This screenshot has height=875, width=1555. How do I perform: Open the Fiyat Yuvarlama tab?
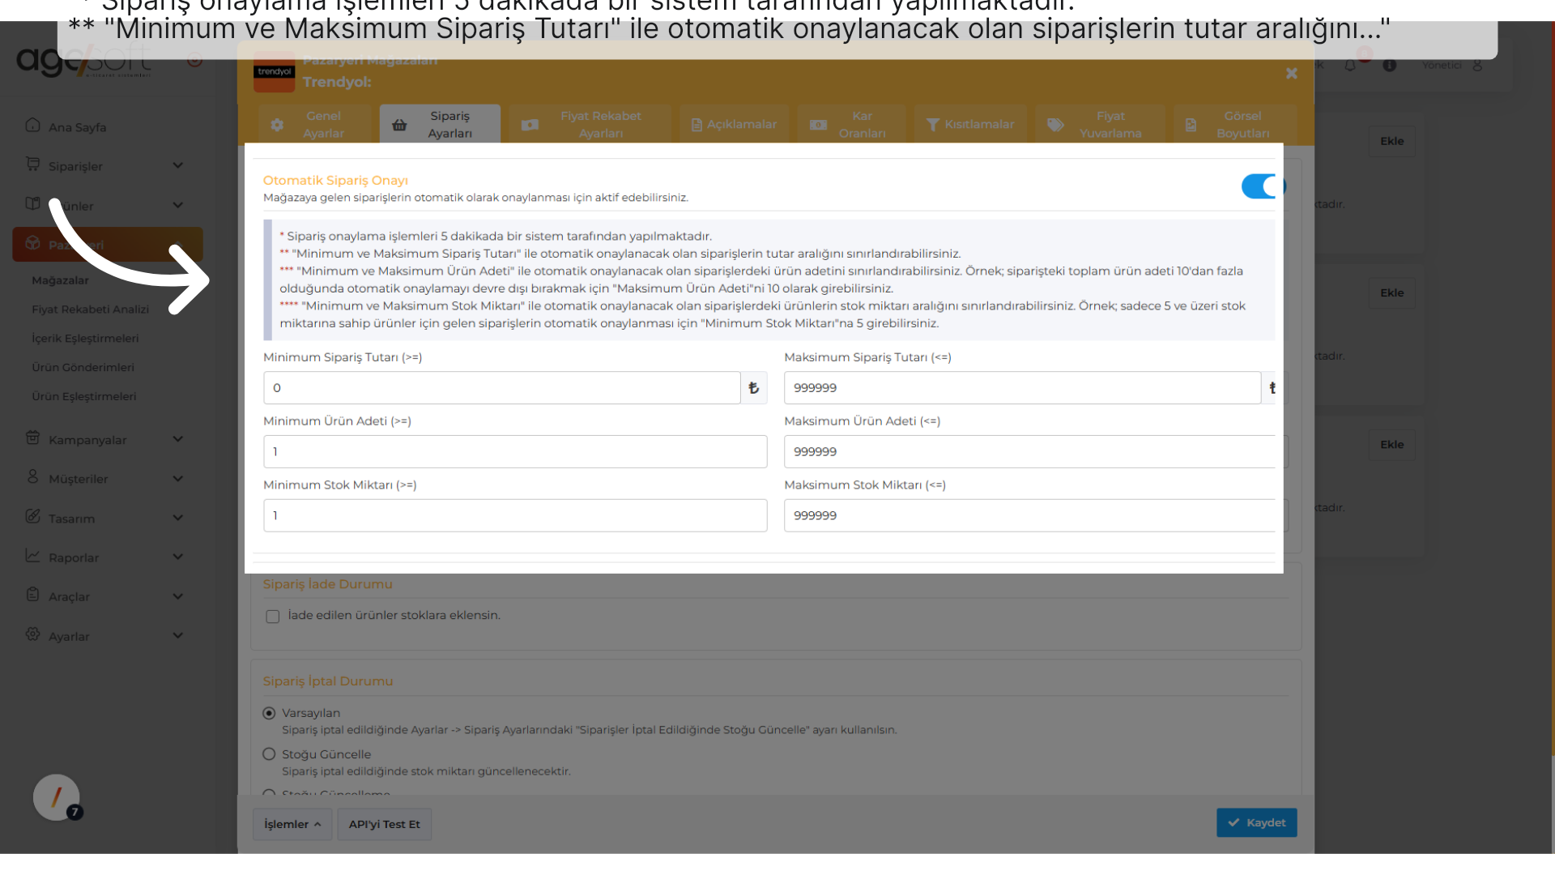[x=1100, y=125]
